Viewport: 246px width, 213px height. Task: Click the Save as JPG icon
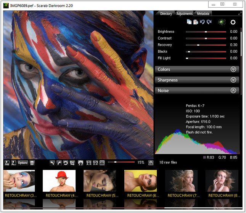tap(6, 163)
